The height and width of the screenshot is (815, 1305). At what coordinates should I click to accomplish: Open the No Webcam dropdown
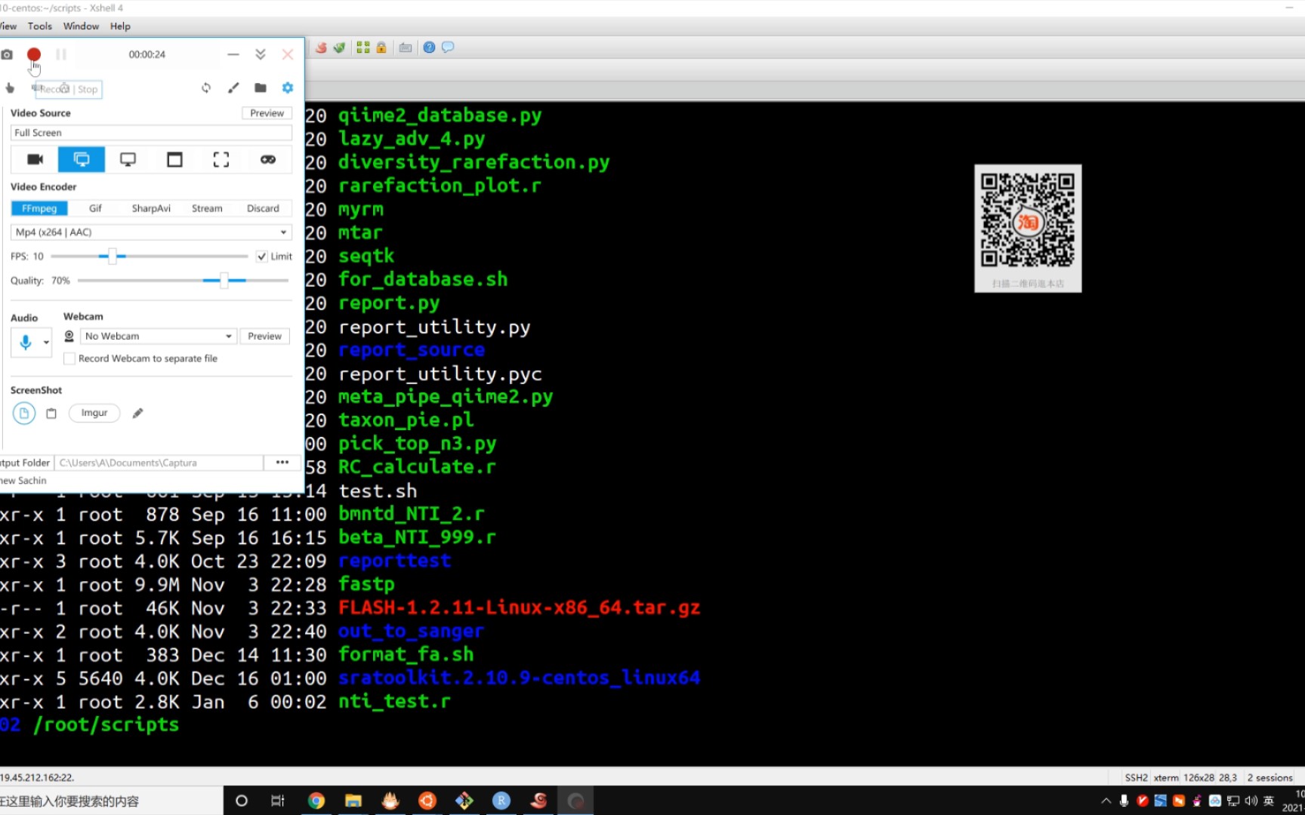[159, 336]
